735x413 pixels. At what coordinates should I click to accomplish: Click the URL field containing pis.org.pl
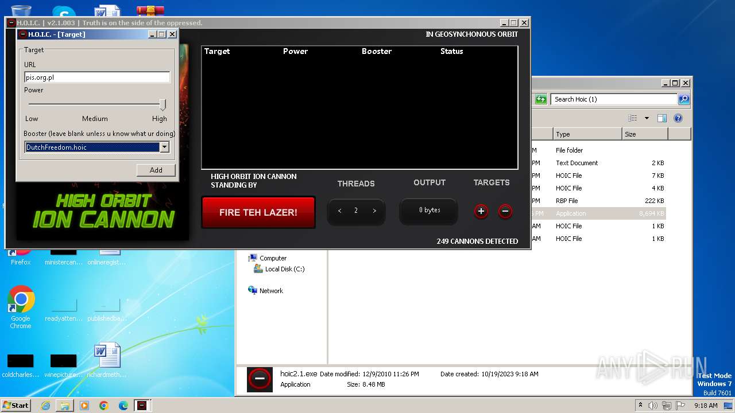(x=97, y=77)
